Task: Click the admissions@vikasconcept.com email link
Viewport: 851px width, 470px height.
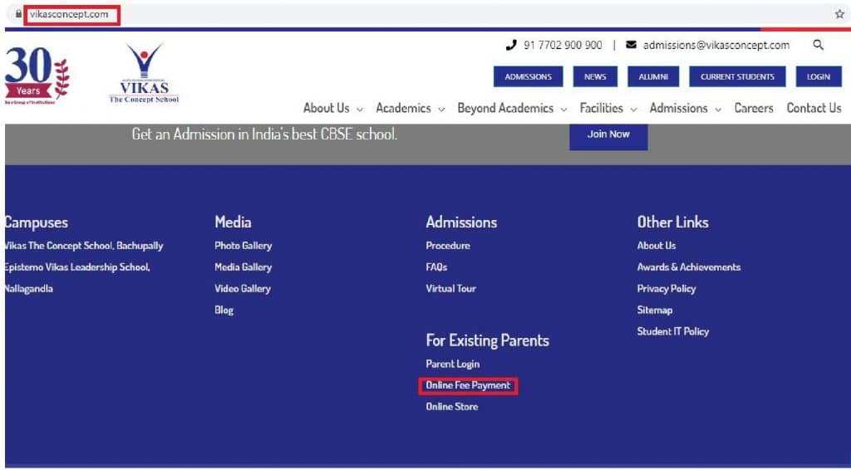Action: pyautogui.click(x=716, y=45)
